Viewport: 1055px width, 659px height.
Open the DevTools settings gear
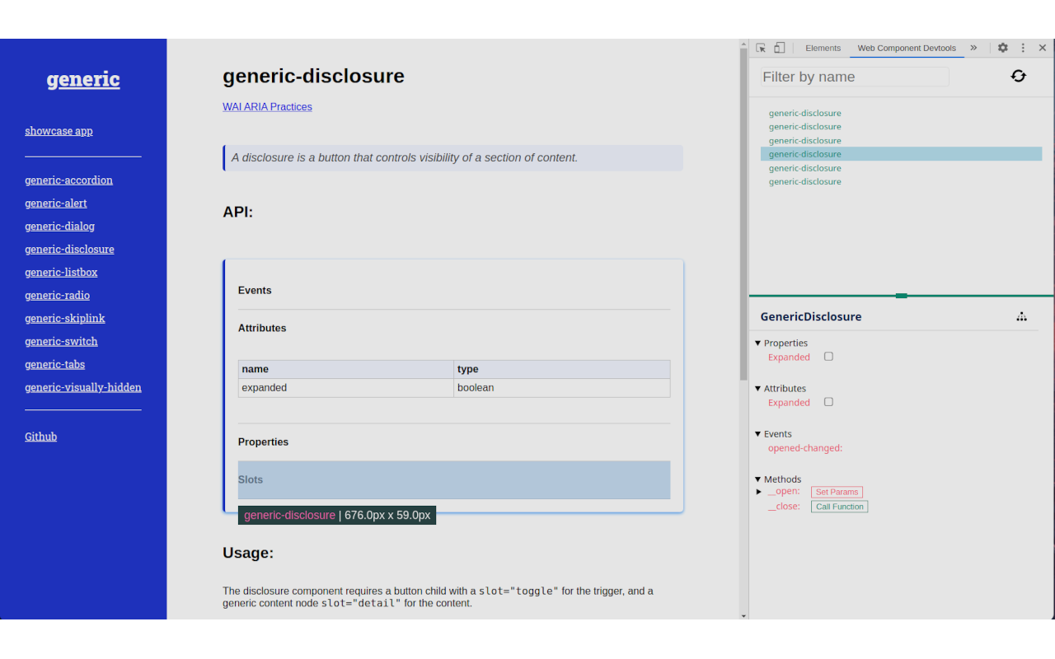(1002, 48)
